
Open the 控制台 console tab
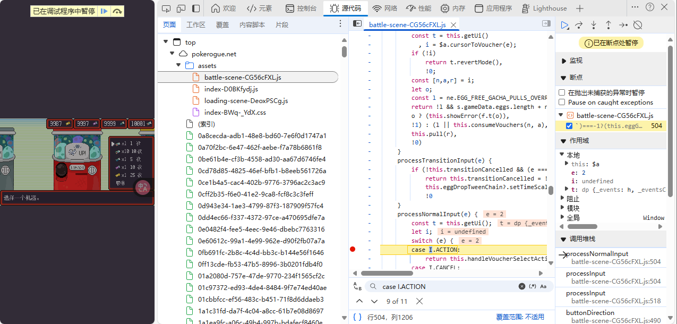coord(301,8)
